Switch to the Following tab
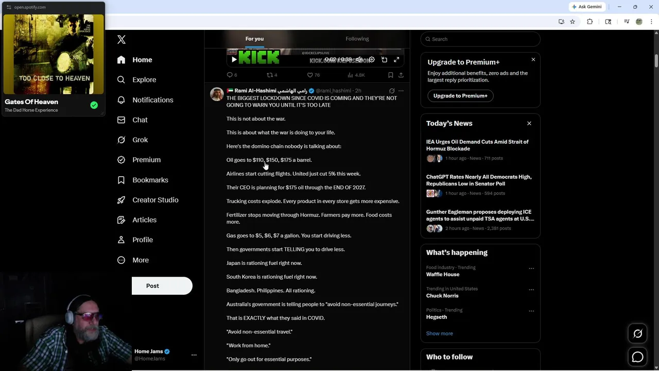The width and height of the screenshot is (659, 371). coord(357,39)
